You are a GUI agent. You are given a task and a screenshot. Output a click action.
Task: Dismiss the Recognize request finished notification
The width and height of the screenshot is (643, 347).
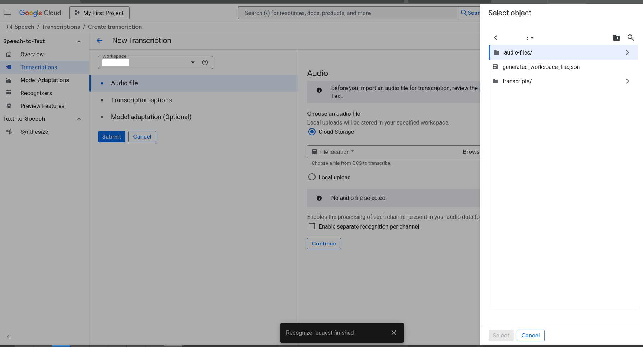click(394, 333)
